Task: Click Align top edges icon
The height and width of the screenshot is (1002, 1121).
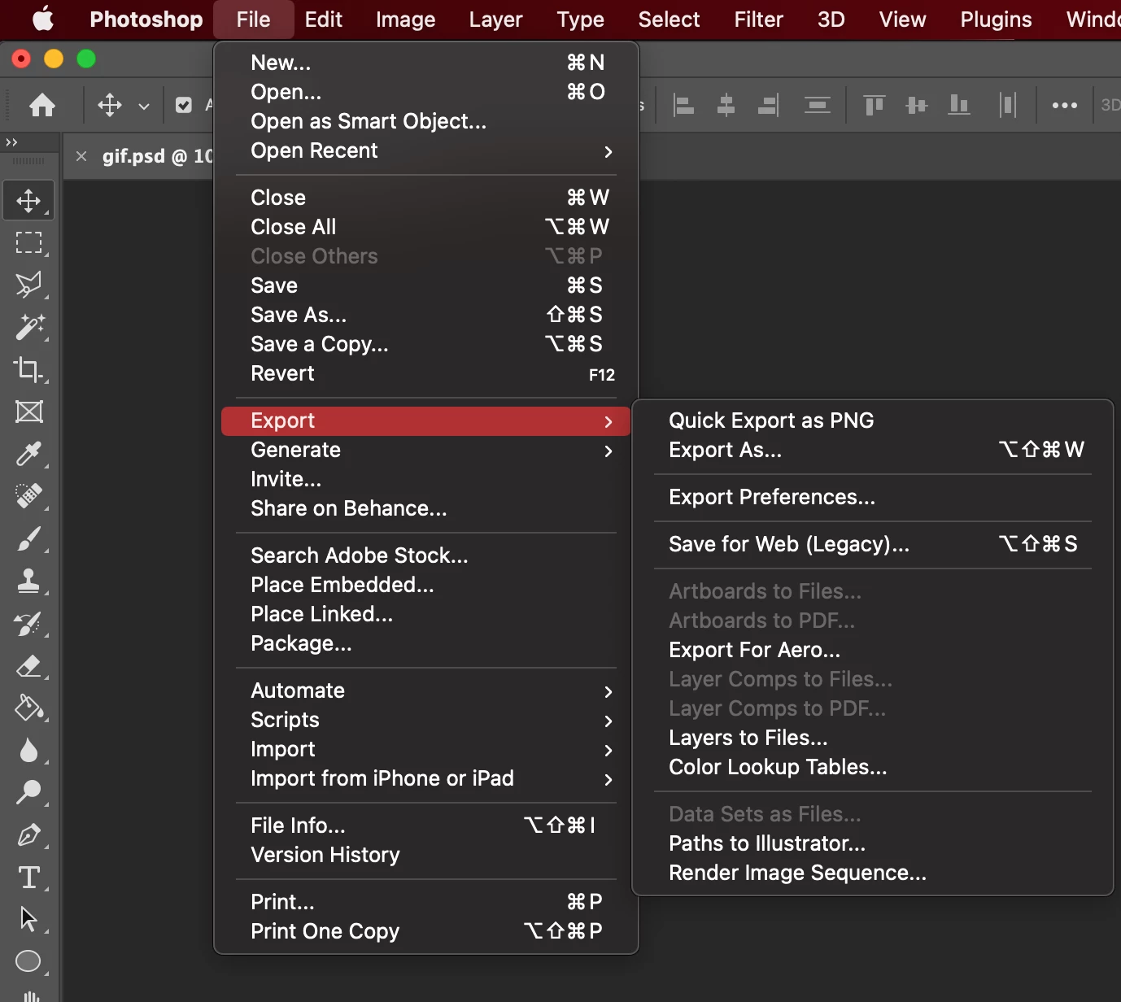Action: (x=875, y=105)
